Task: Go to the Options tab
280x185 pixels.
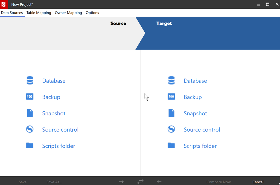Action: click(x=92, y=13)
